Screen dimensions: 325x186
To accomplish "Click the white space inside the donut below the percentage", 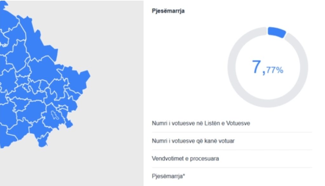I will pos(268,89).
